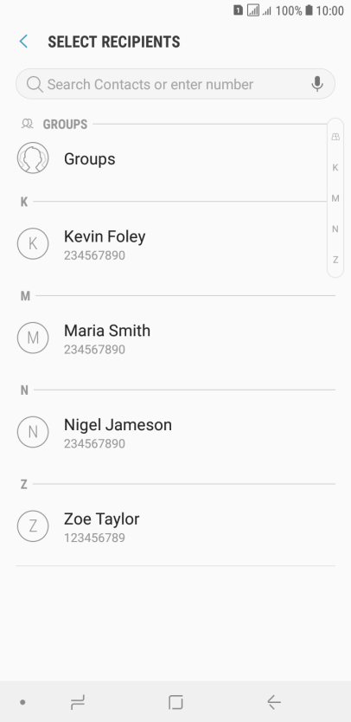Jump to letter K in index bar

point(335,168)
